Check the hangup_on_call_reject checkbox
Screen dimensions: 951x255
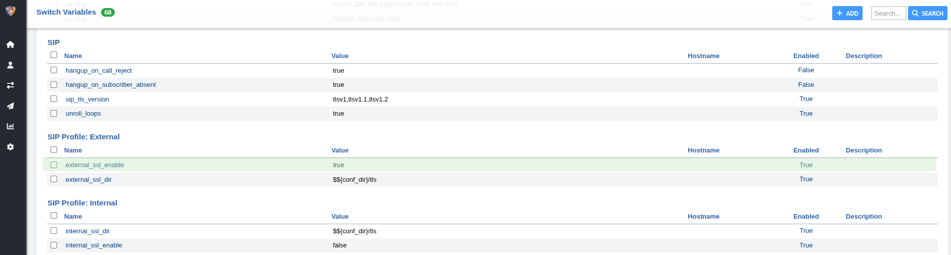click(54, 70)
